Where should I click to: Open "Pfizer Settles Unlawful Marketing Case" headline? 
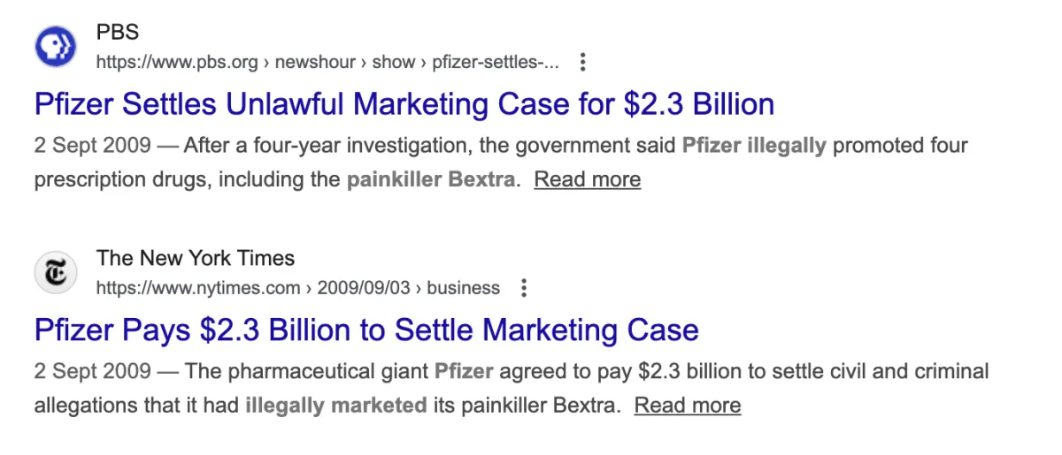[x=404, y=104]
